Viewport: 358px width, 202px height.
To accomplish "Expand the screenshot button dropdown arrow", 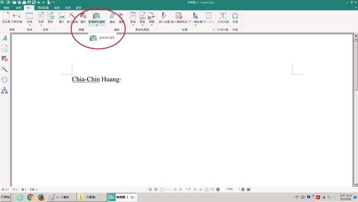I will tap(97, 25).
